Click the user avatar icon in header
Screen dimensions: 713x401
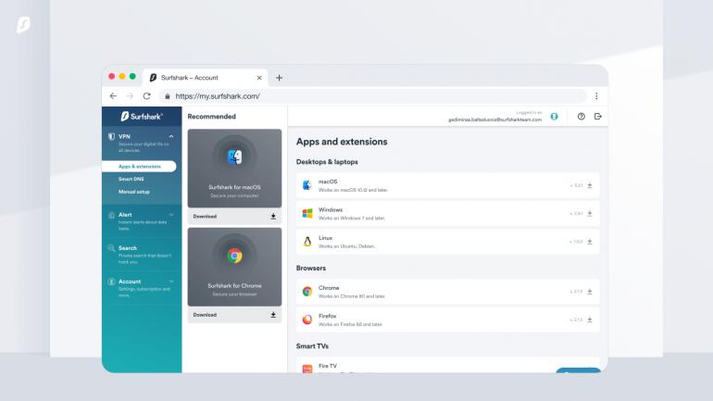point(554,117)
